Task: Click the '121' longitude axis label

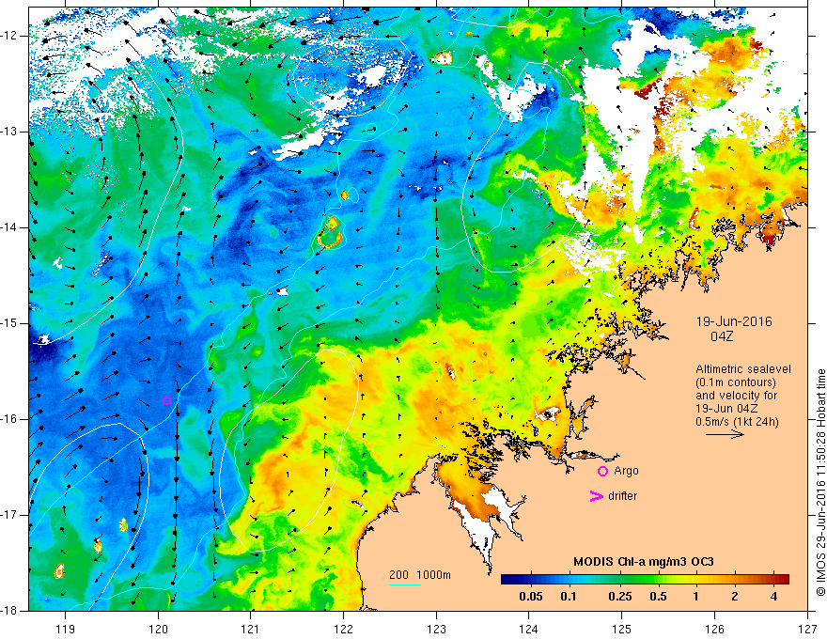Action: [251, 629]
